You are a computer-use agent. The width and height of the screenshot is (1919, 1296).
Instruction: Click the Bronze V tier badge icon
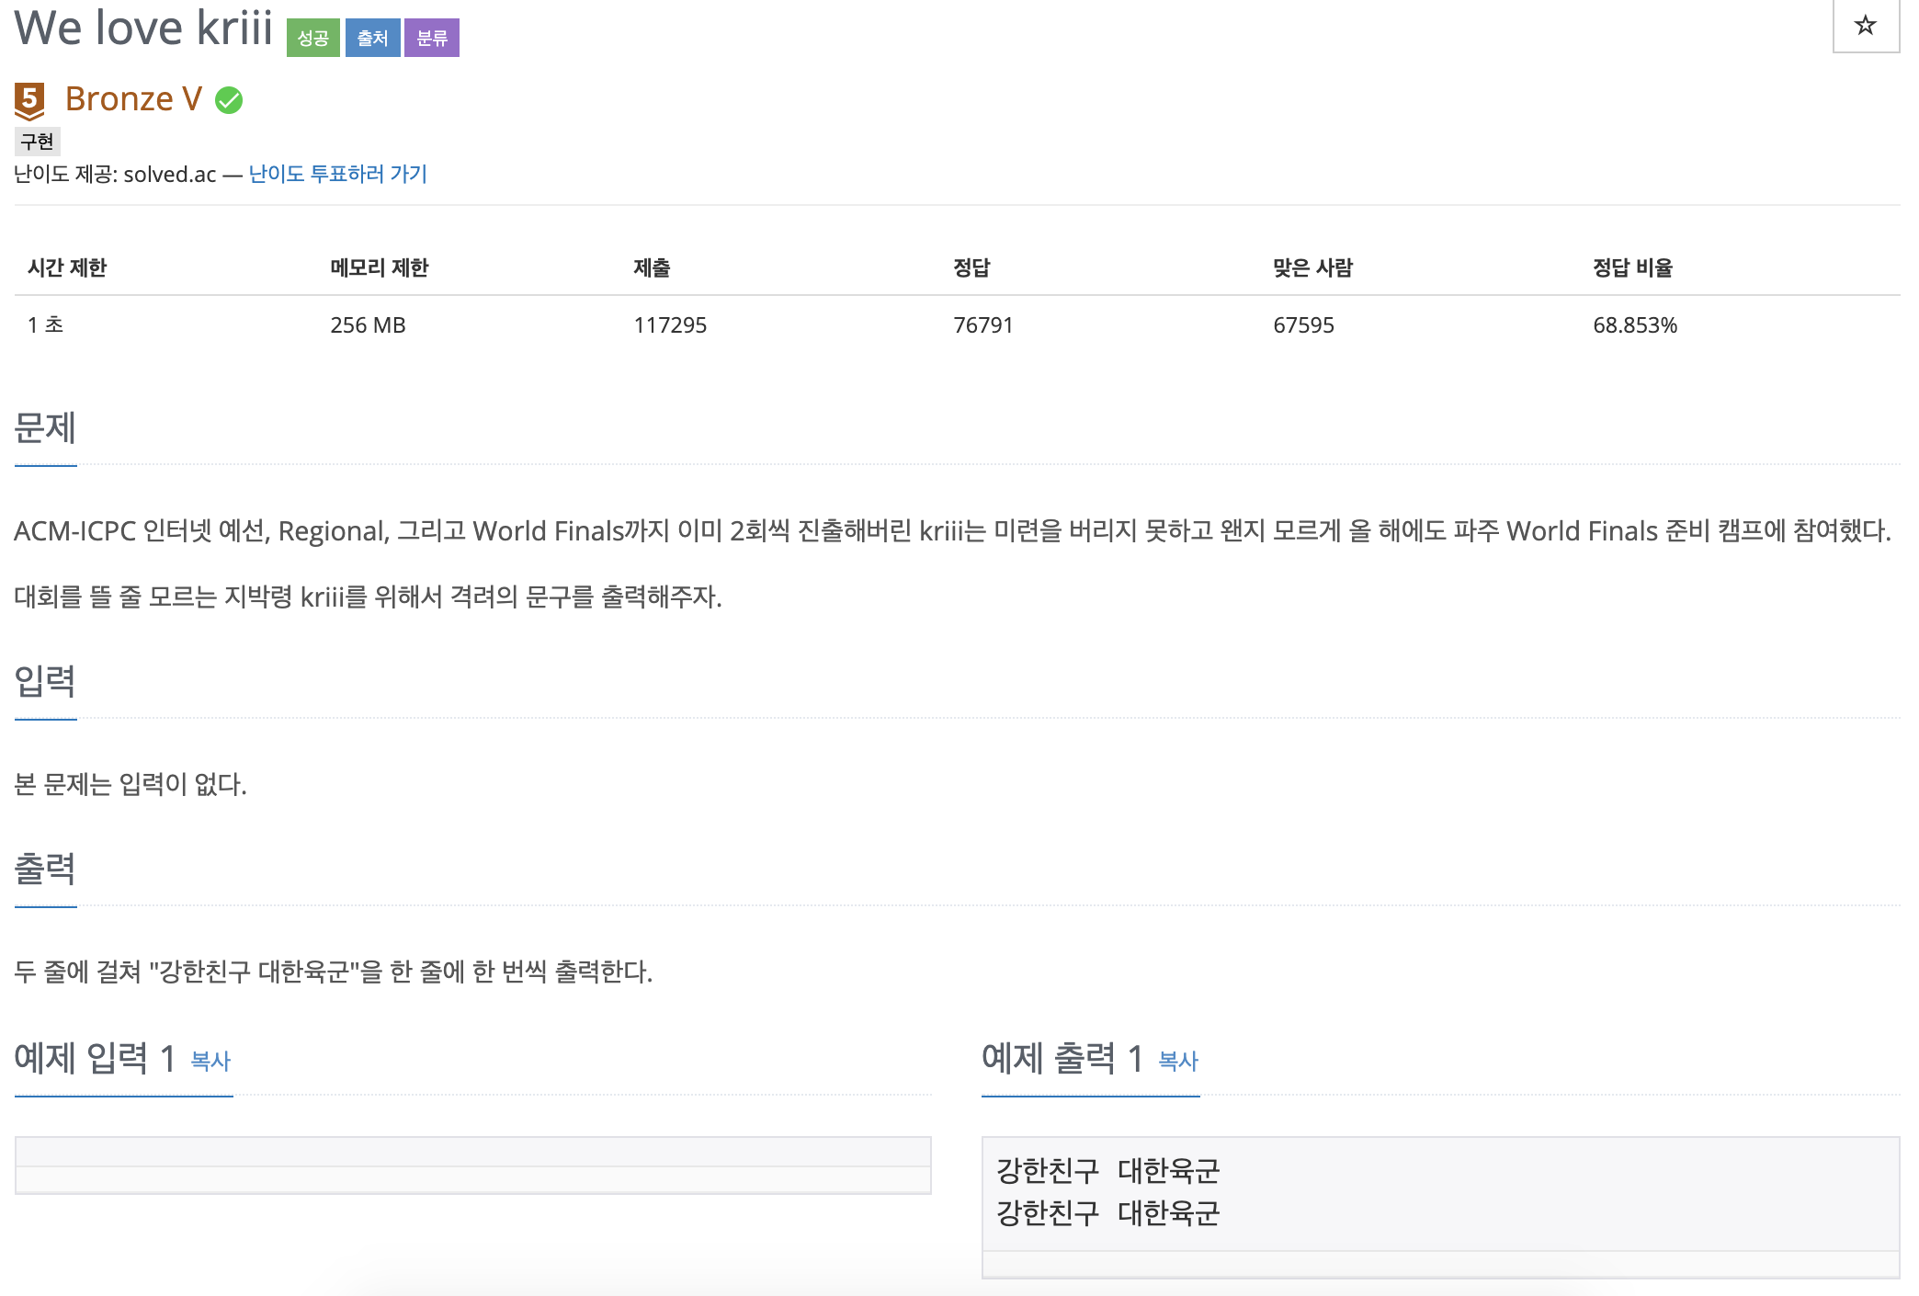[29, 100]
